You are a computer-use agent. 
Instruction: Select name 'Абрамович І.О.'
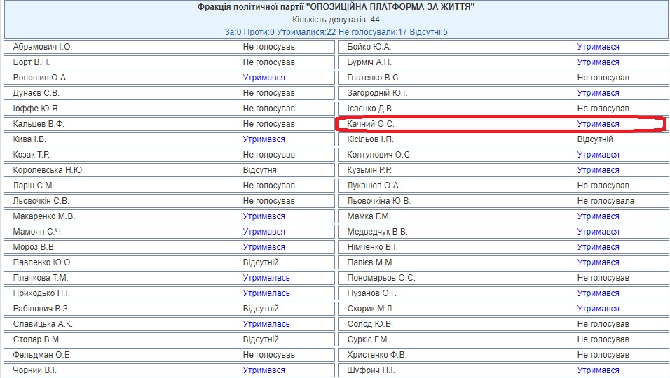click(x=43, y=47)
